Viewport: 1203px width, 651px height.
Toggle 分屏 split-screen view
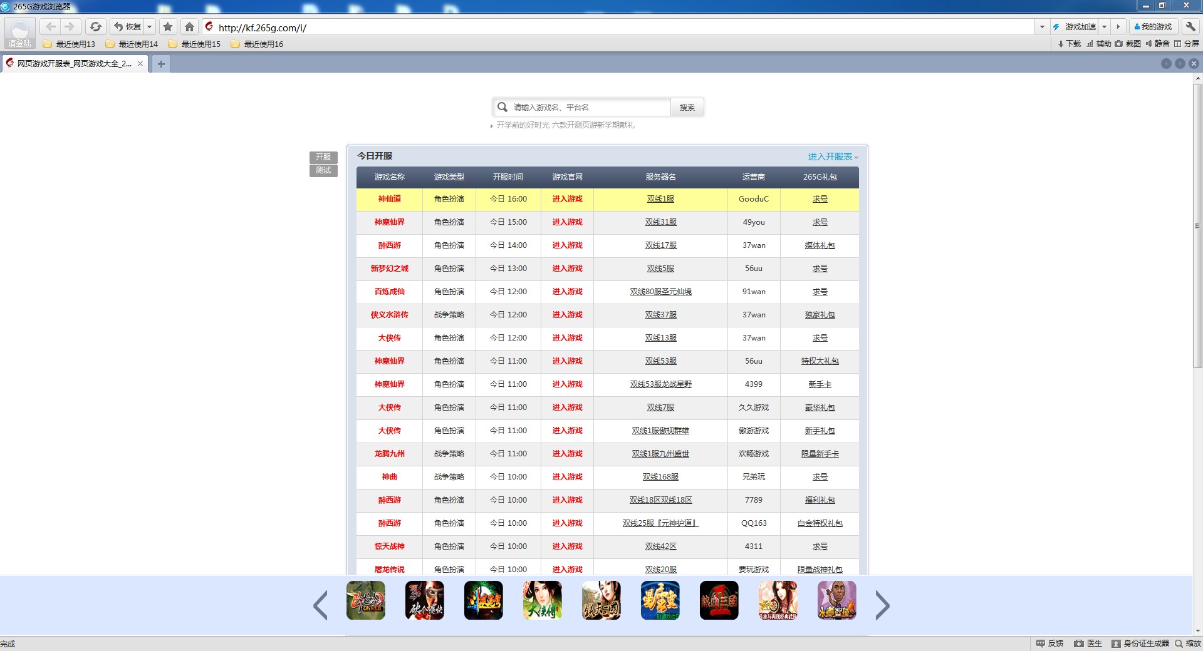tap(1187, 44)
